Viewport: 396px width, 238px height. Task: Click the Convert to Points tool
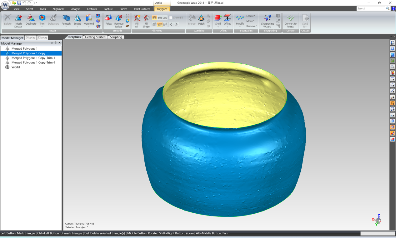point(290,21)
